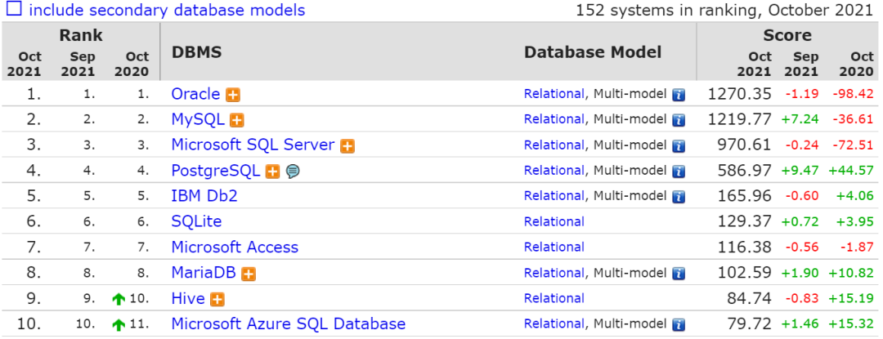
Task: Open the Microsoft Access link
Action: [x=235, y=247]
